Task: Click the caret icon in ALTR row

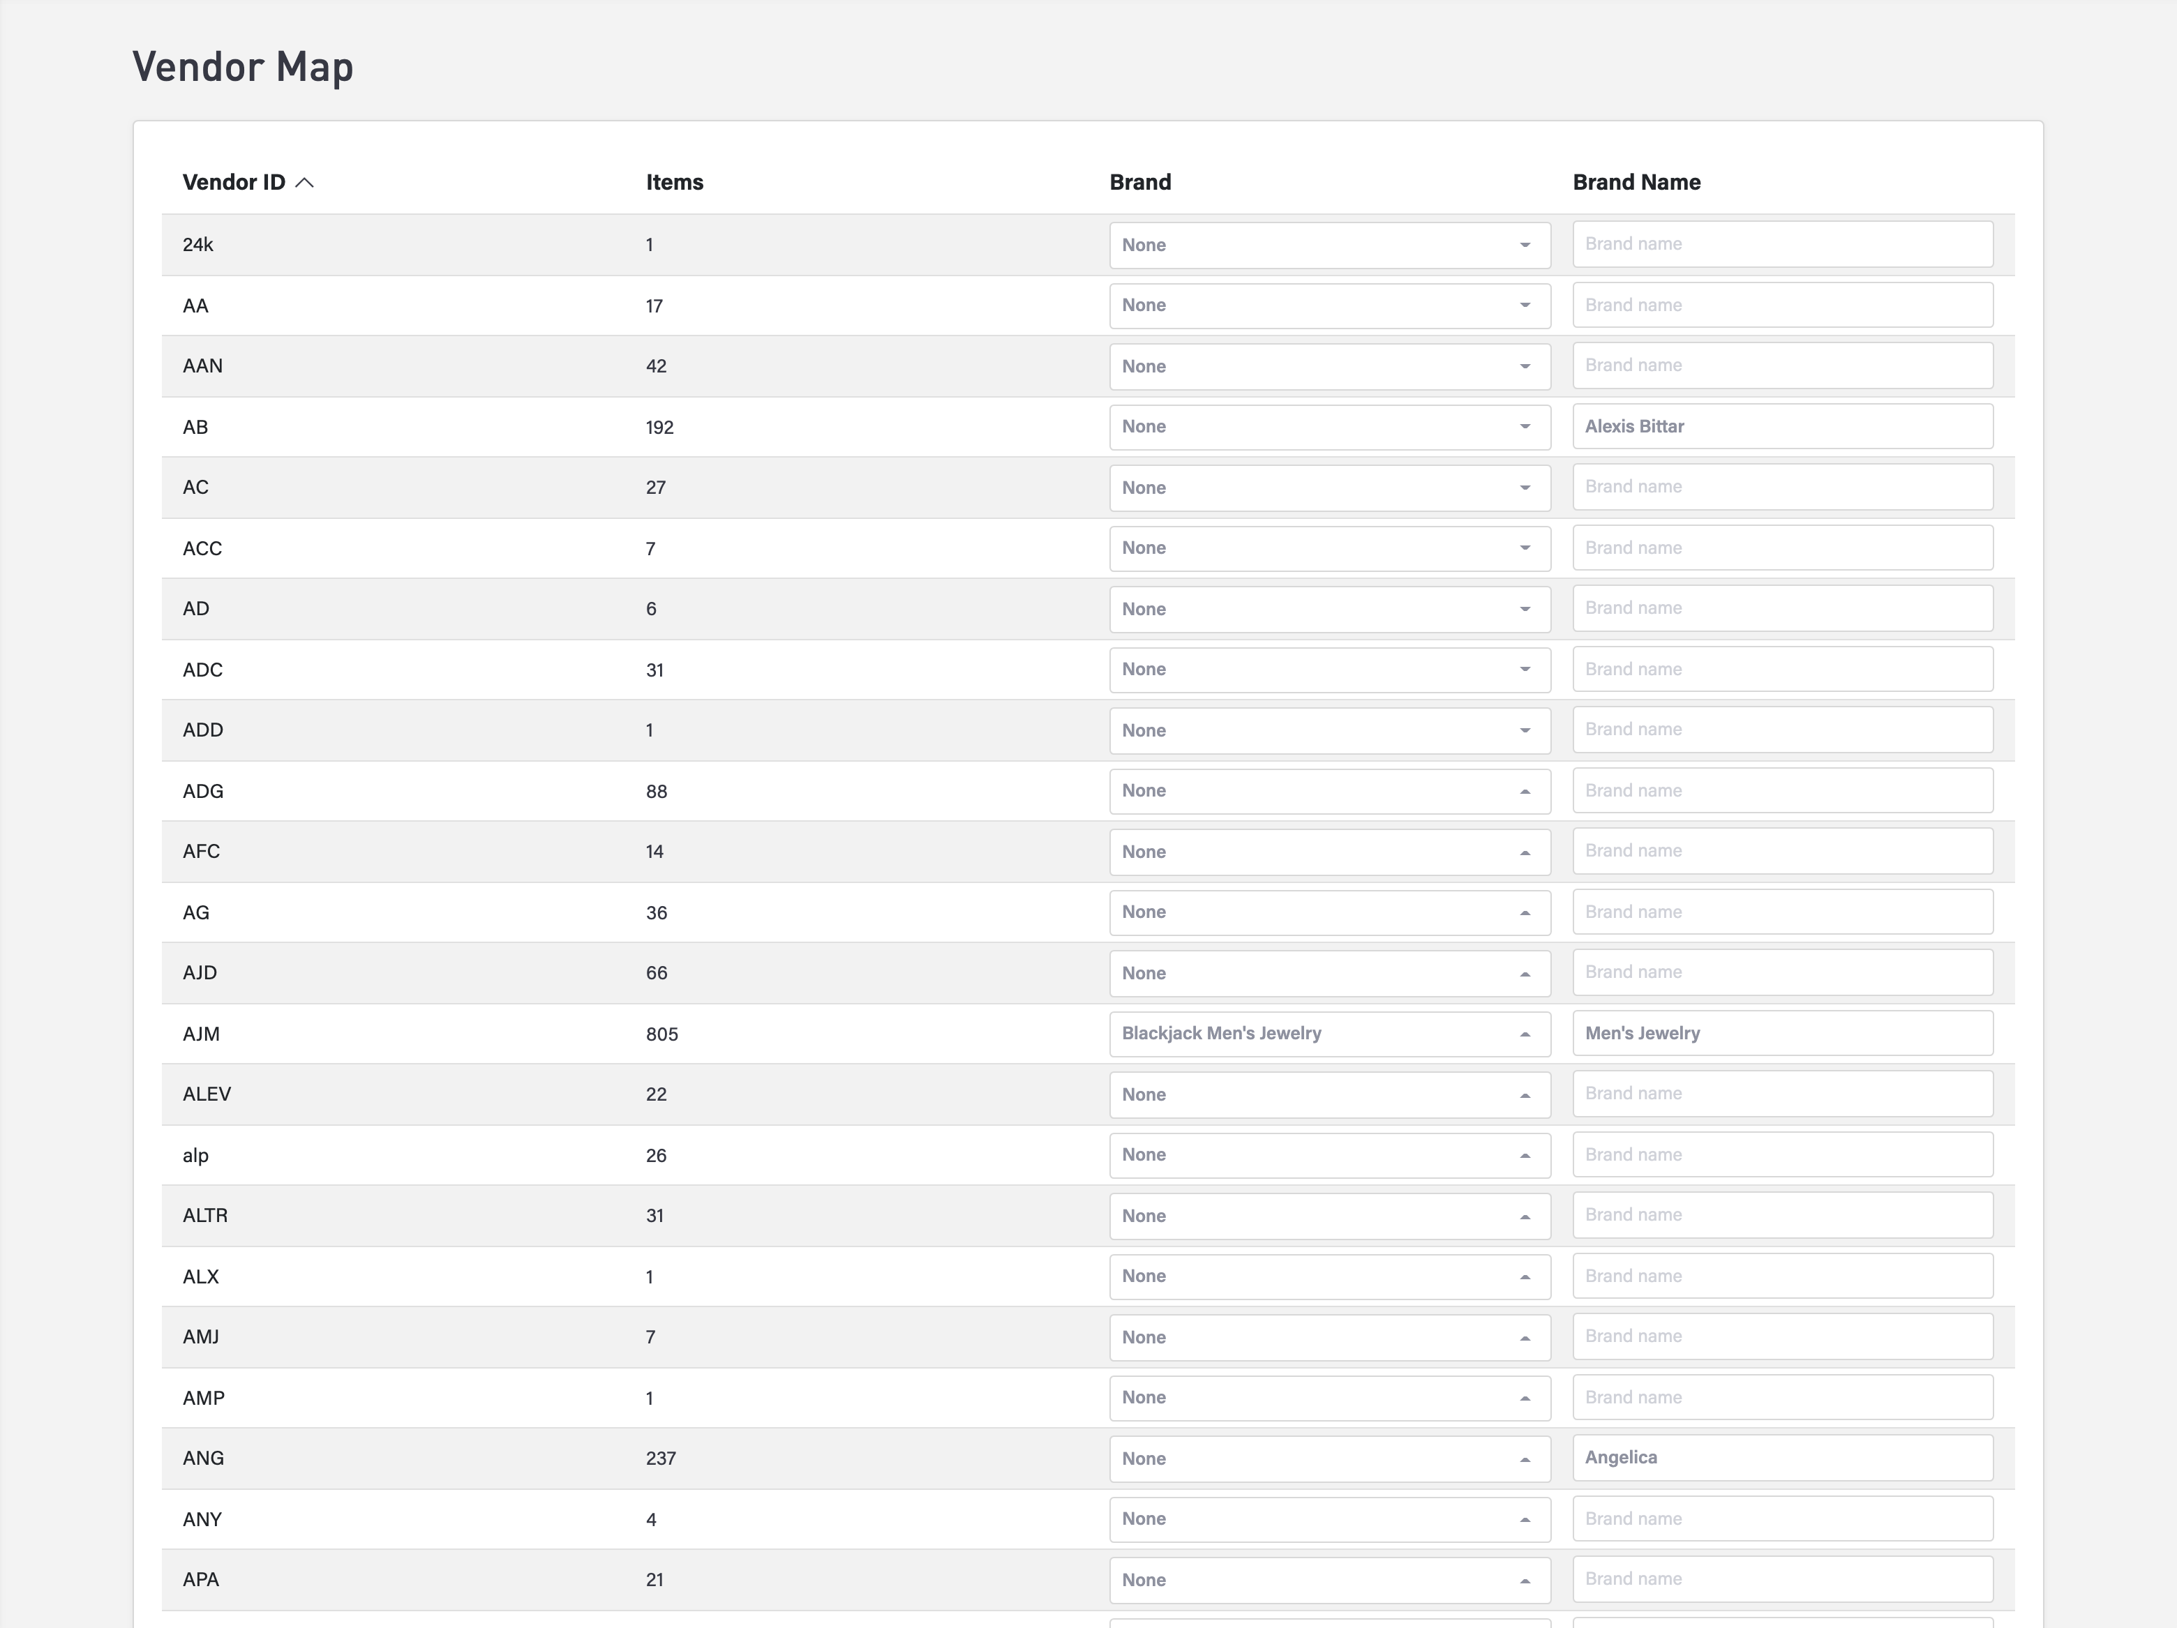Action: point(1525,1217)
